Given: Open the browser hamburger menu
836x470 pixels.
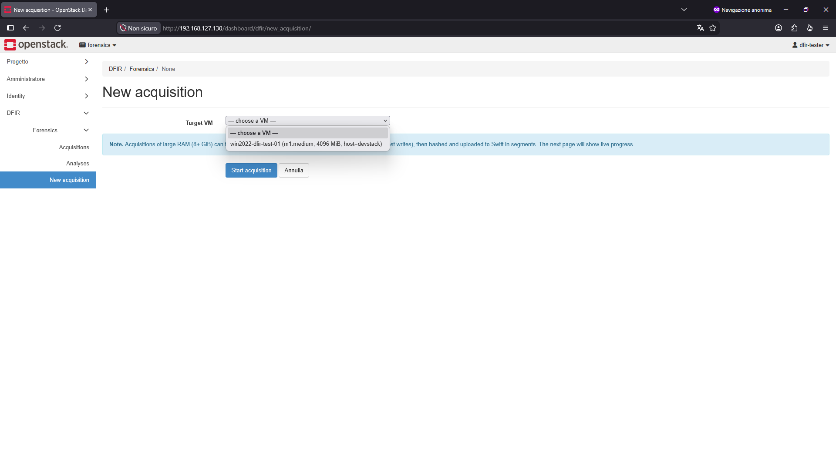Looking at the screenshot, I should (826, 28).
